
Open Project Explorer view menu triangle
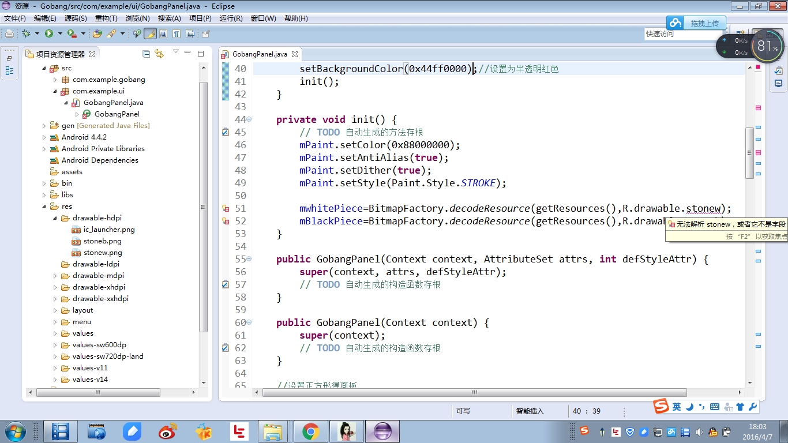(x=176, y=52)
